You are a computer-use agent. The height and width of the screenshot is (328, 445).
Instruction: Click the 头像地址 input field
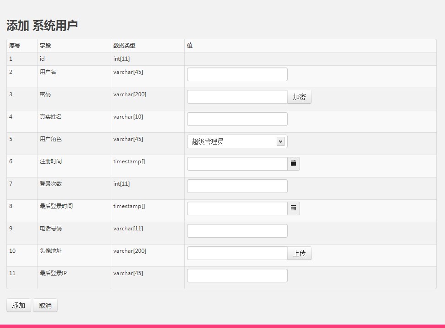[x=237, y=253]
